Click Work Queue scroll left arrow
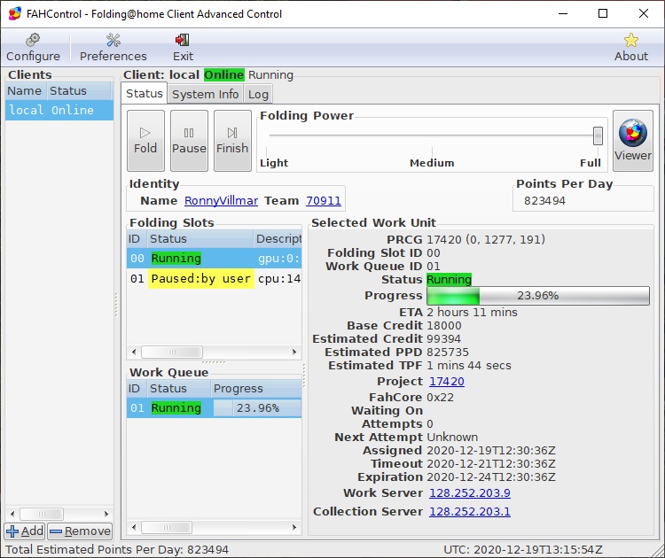 [x=134, y=528]
